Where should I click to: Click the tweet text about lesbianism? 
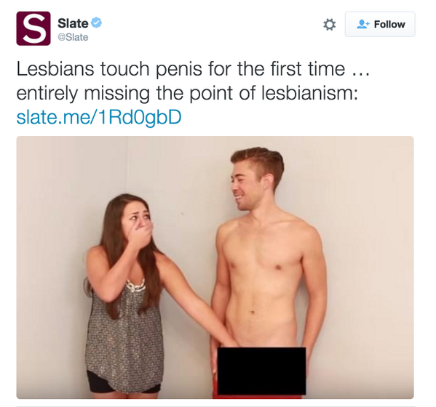pos(193,81)
